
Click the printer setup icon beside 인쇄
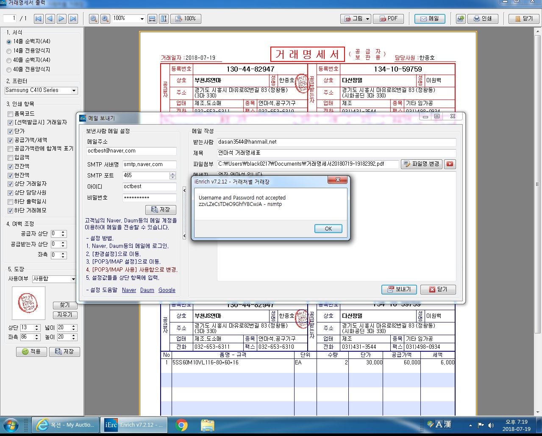[x=461, y=19]
